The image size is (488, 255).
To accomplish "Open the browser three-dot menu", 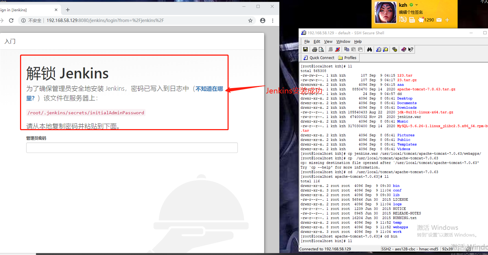I will [x=273, y=21].
